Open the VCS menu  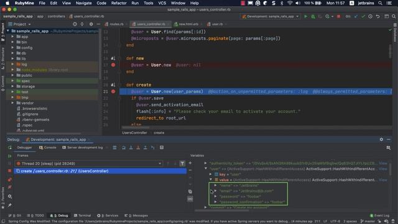162,3
